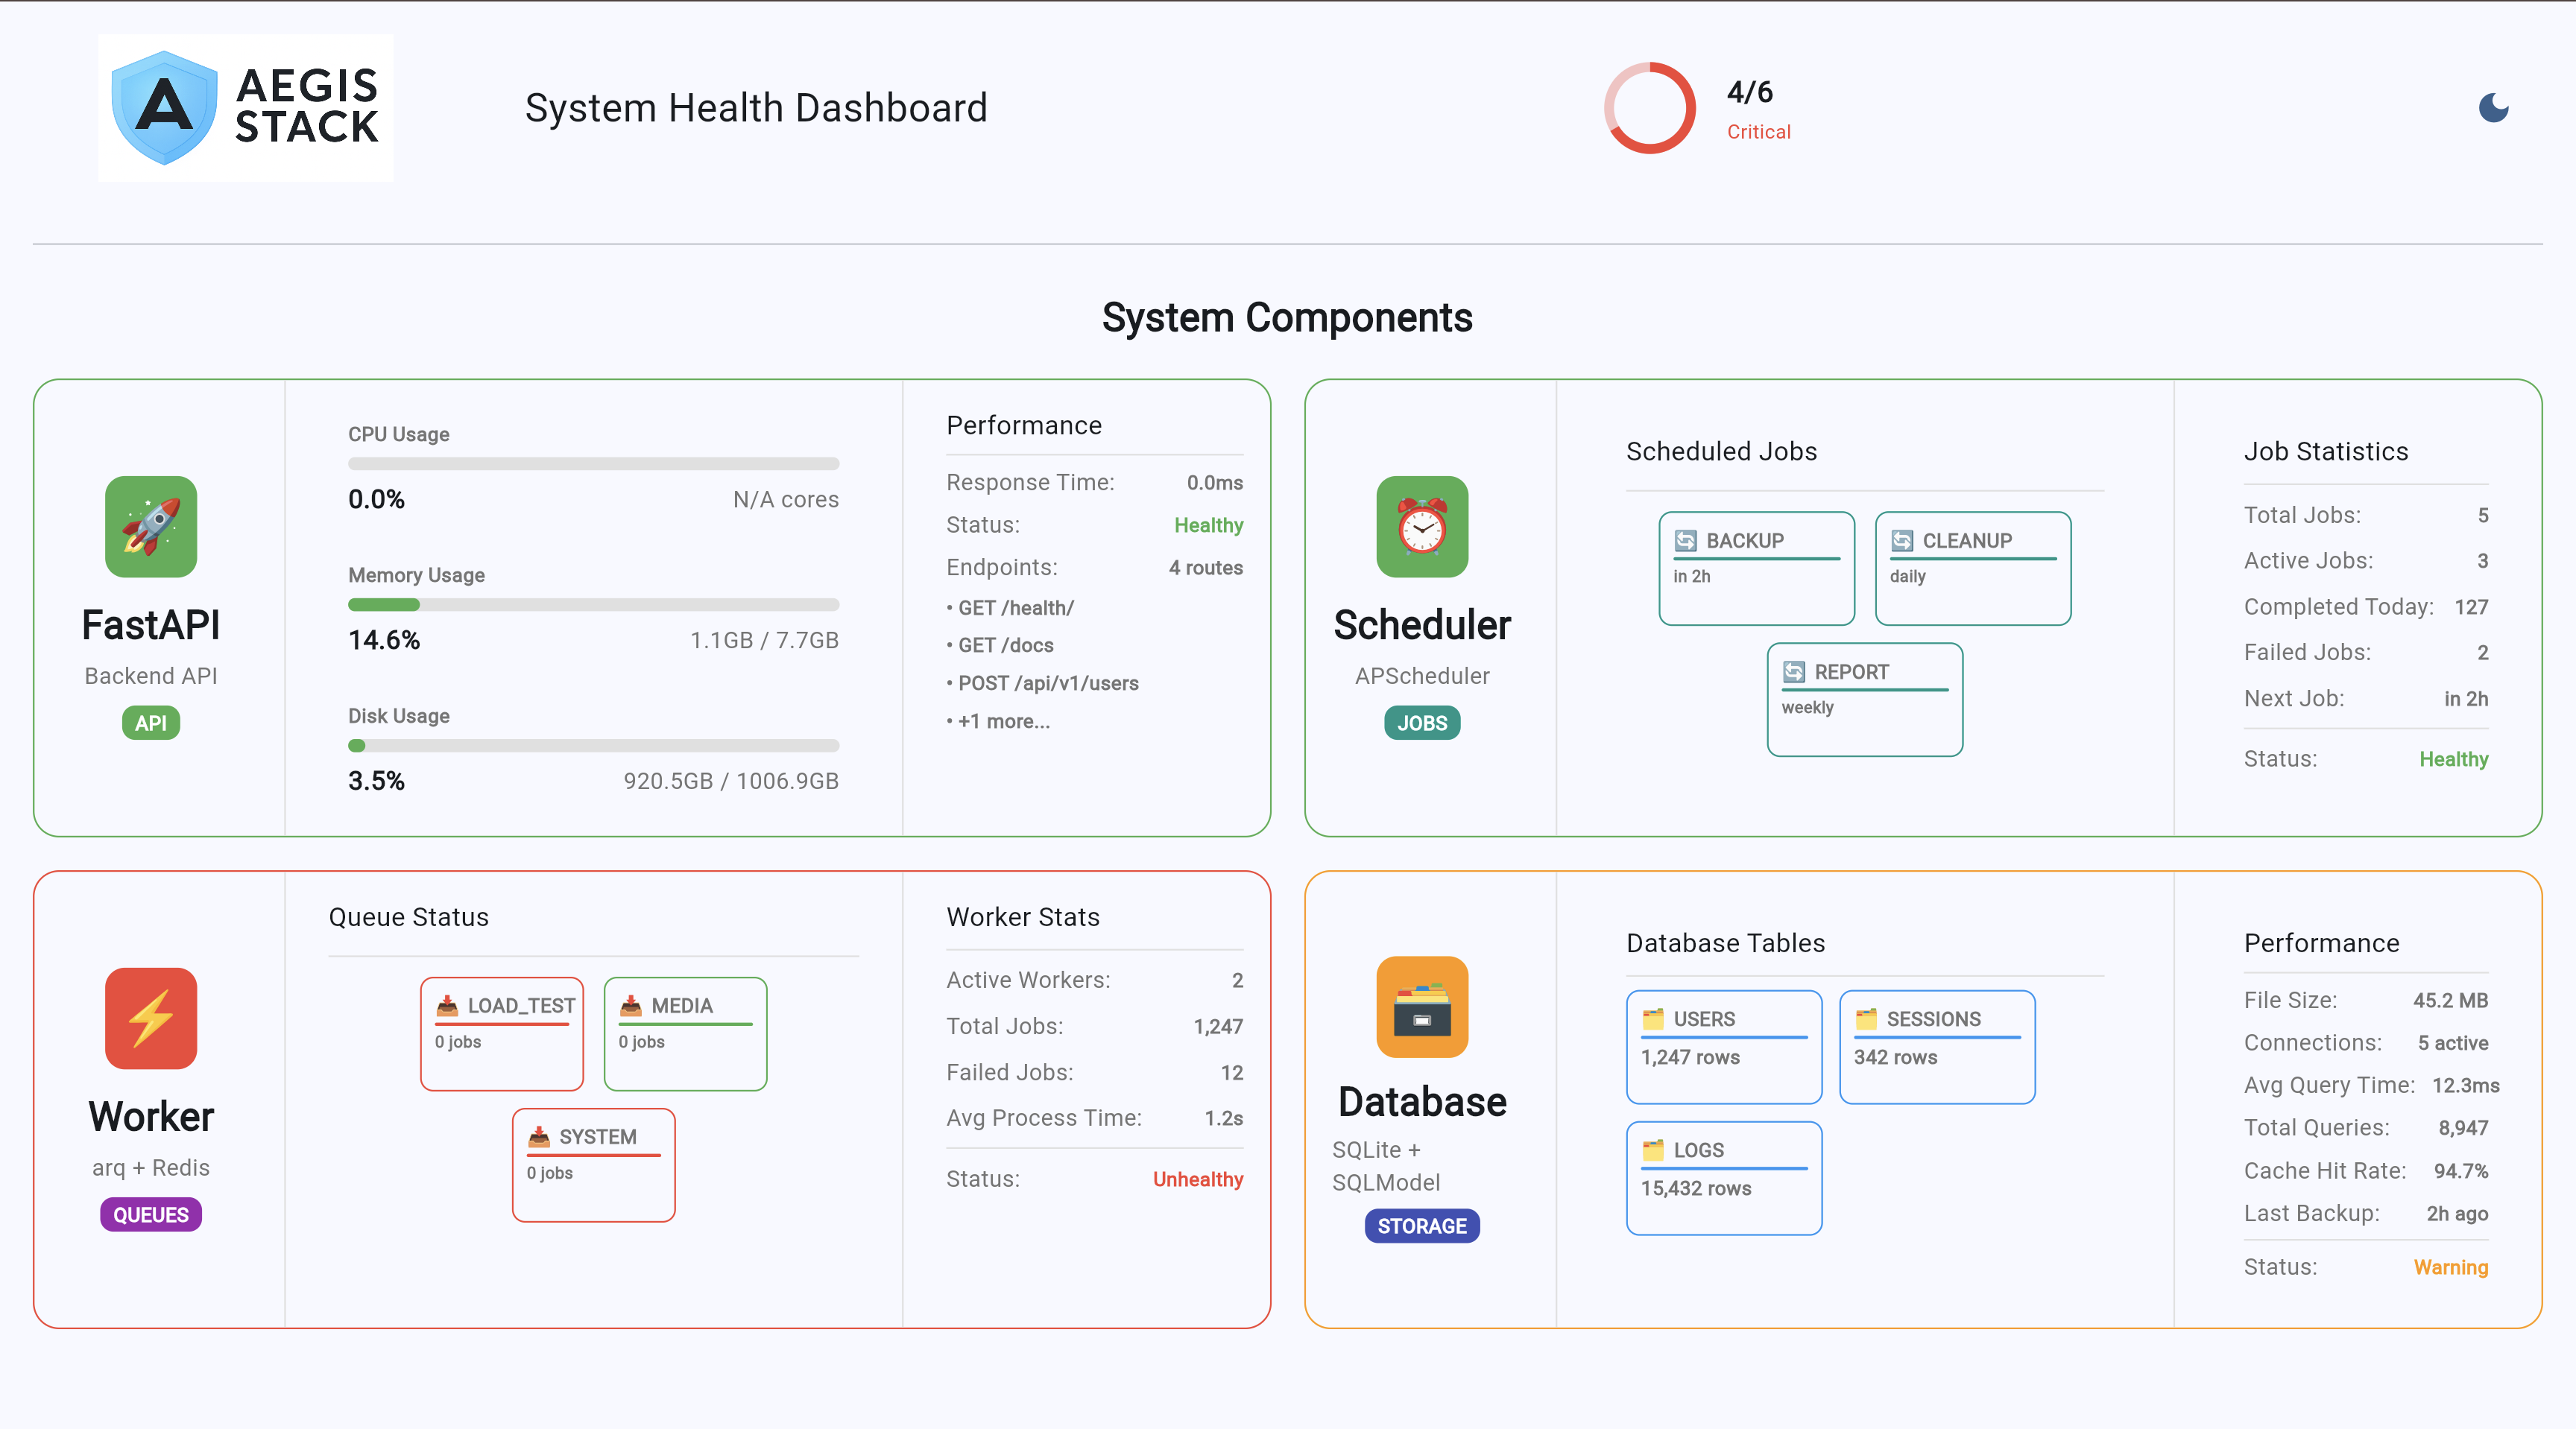Click the USERS table folder icon

(x=1653, y=1019)
